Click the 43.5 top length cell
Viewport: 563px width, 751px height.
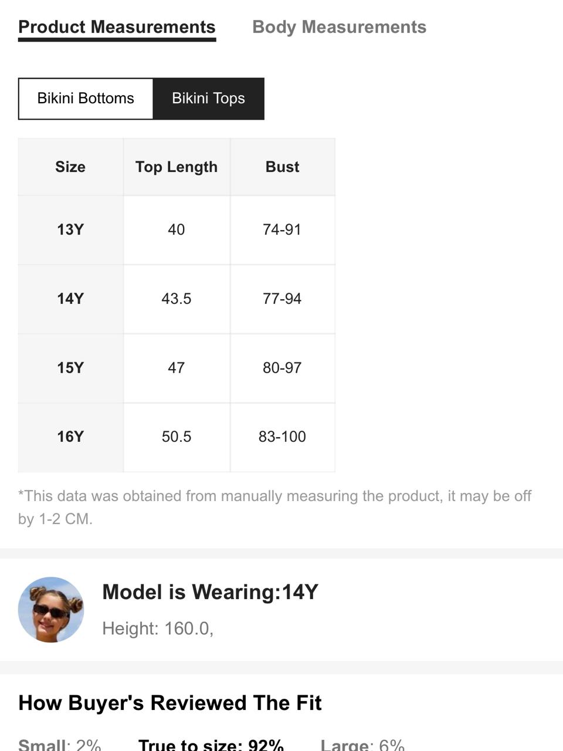click(x=177, y=299)
